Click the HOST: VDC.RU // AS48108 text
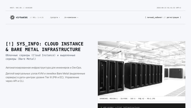 (21, 8)
